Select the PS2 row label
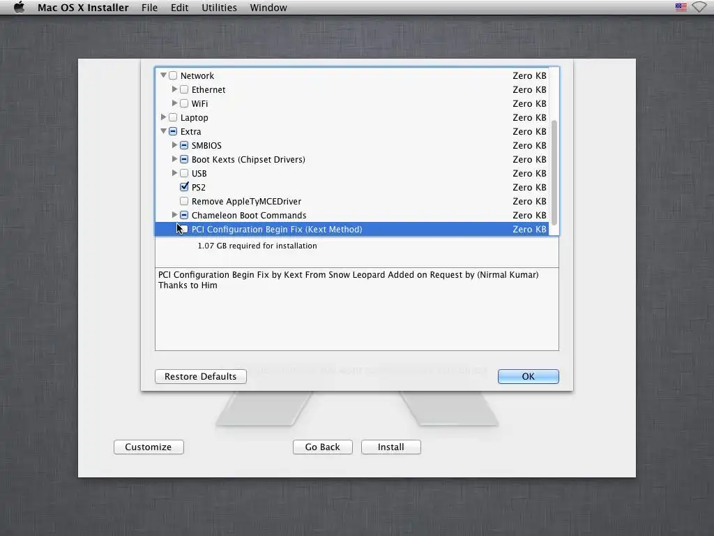The width and height of the screenshot is (714, 536). 199,187
